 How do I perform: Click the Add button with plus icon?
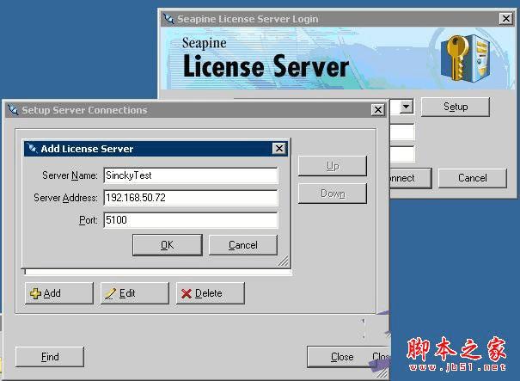[59, 293]
